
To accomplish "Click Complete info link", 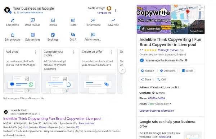I will coord(104,13).
